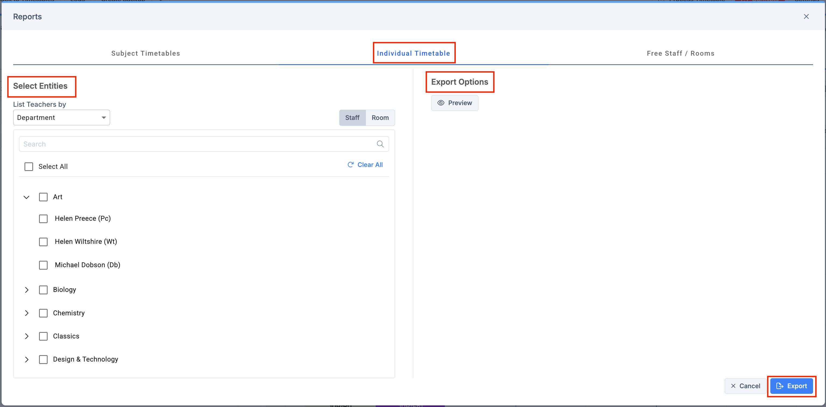The height and width of the screenshot is (407, 826).
Task: Switch to Subject Timetables tab
Action: [x=146, y=53]
